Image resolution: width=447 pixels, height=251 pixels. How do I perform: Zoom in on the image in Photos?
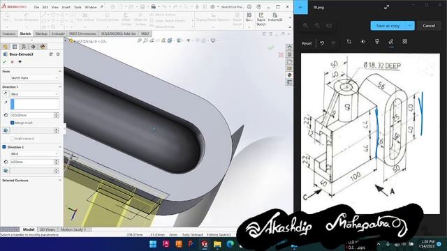click(x=306, y=25)
